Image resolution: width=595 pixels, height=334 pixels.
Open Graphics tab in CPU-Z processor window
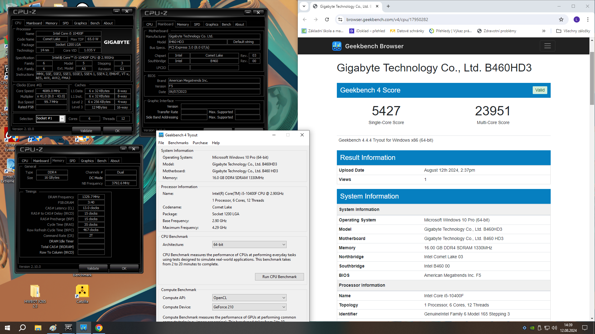tap(80, 23)
